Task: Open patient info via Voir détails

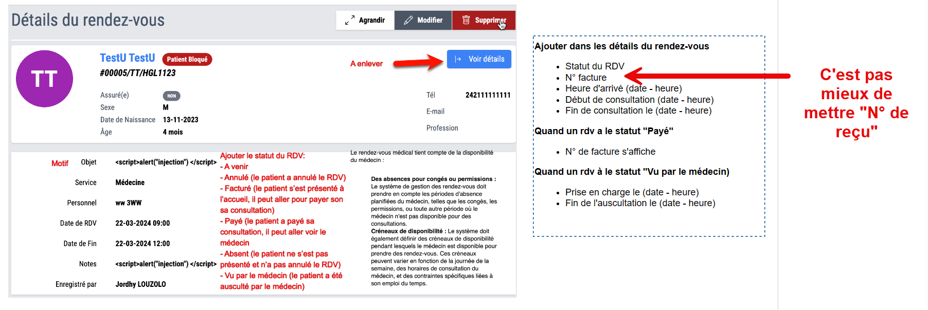Action: tap(479, 59)
